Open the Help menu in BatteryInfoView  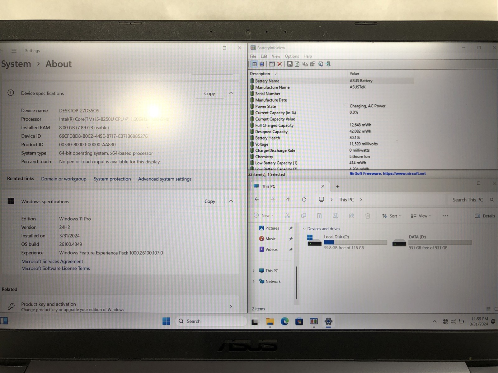[308, 56]
